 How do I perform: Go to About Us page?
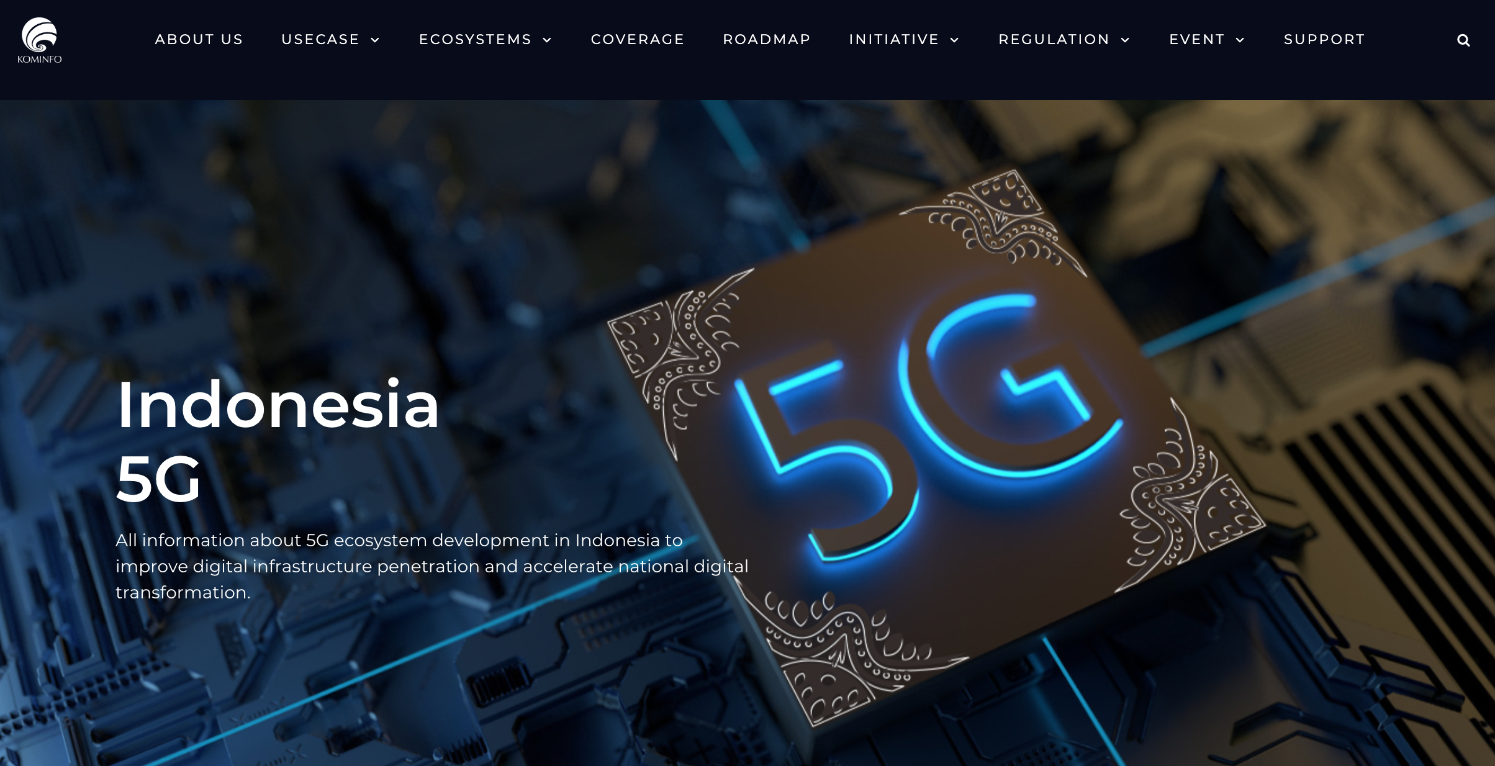(x=199, y=39)
